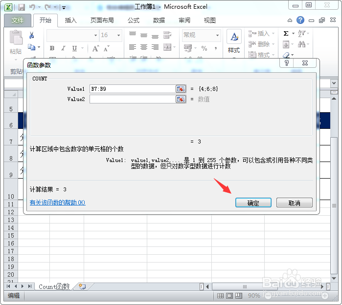Click the vertical scrollbar down arrow
This screenshot has height=305, width=342.
[334, 278]
